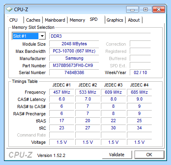Click the tRC value 27

pos(88,128)
